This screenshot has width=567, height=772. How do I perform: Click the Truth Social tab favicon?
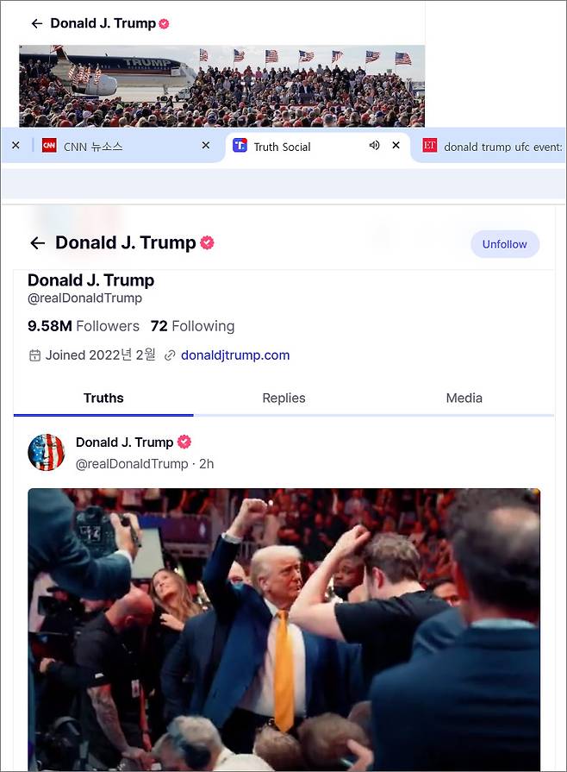[x=240, y=145]
